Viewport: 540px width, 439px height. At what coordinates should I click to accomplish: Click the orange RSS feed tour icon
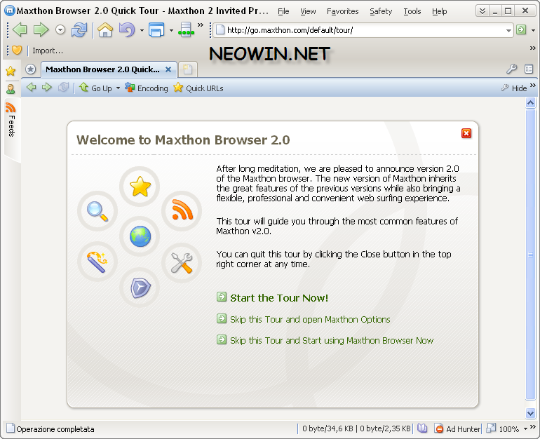tap(182, 210)
